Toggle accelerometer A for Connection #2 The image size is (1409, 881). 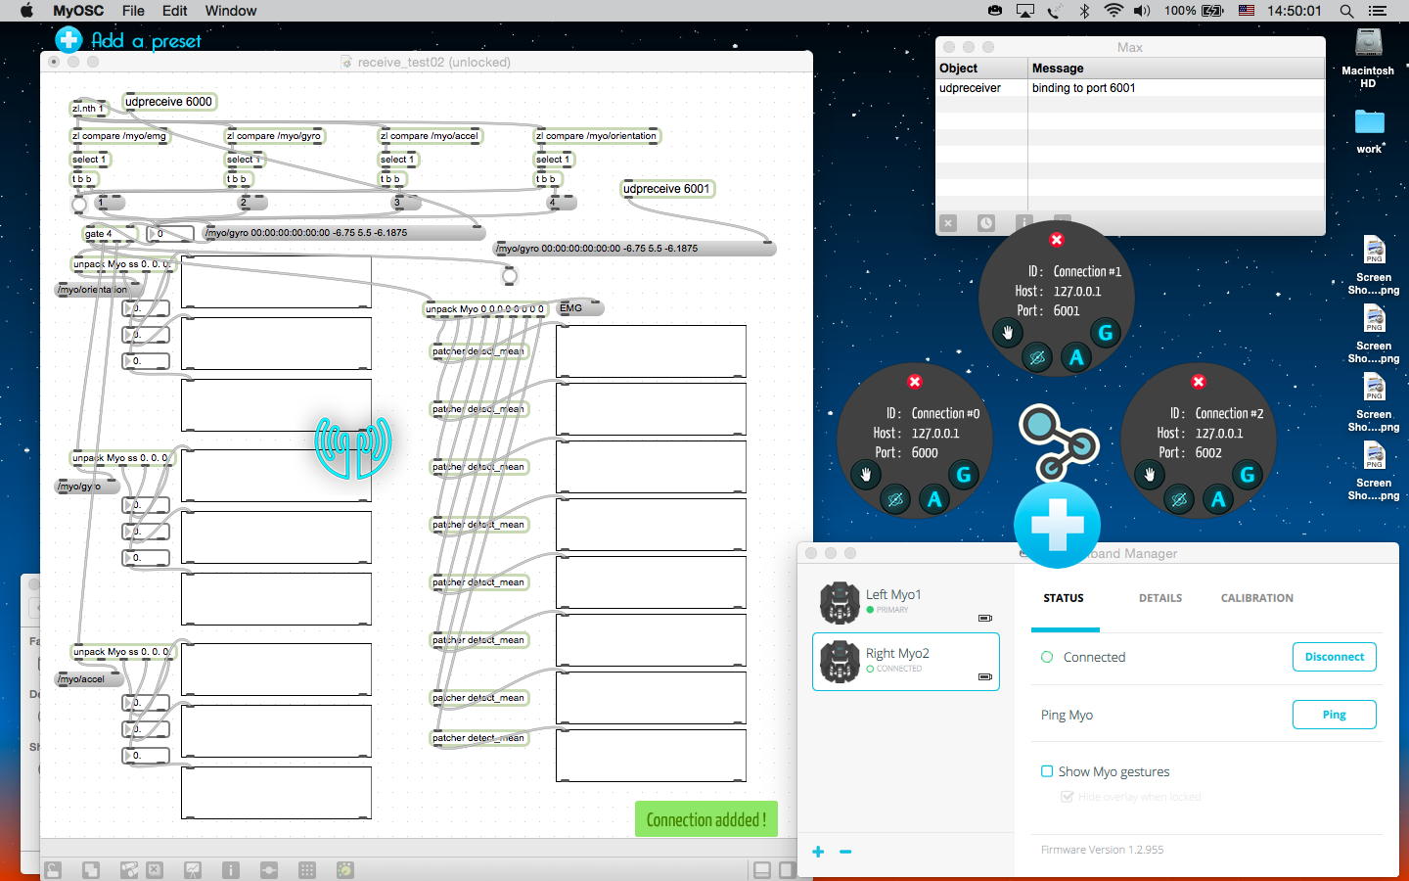tap(1218, 499)
